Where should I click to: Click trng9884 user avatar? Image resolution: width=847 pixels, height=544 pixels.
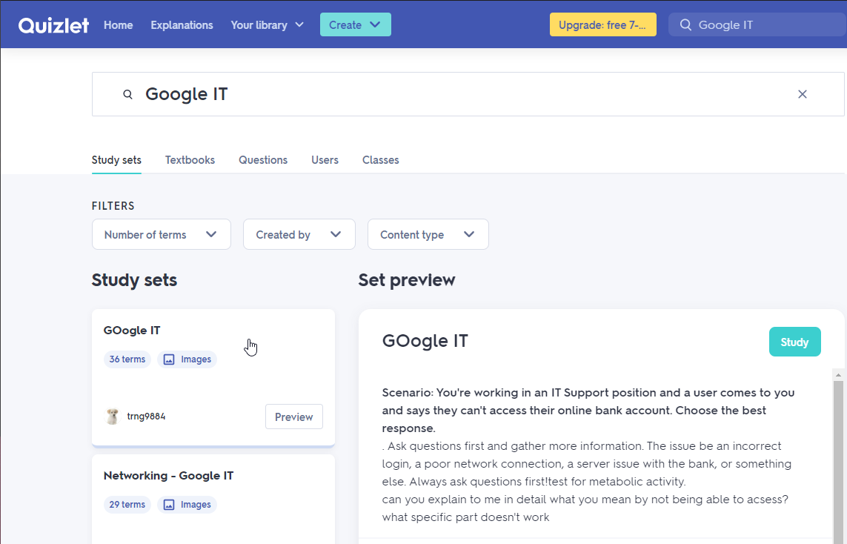112,417
